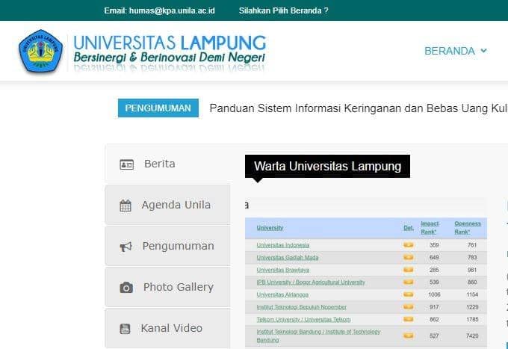The height and width of the screenshot is (349, 508).
Task: Click detail icon for Universitas Gadjah Mada
Action: coord(408,257)
